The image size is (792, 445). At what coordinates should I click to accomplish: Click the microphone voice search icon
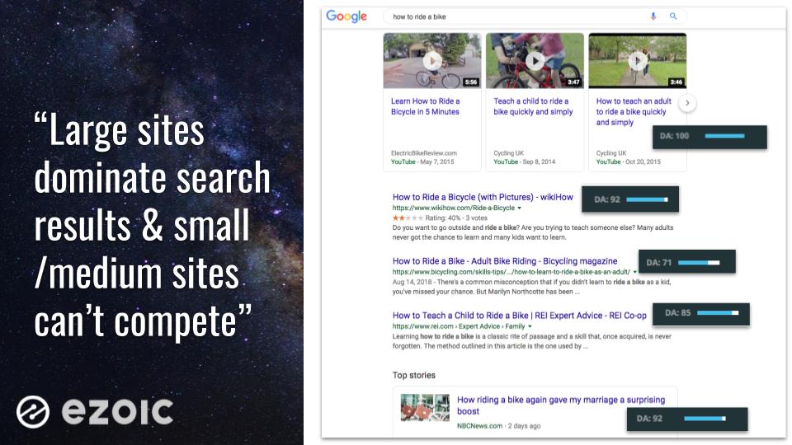point(653,16)
